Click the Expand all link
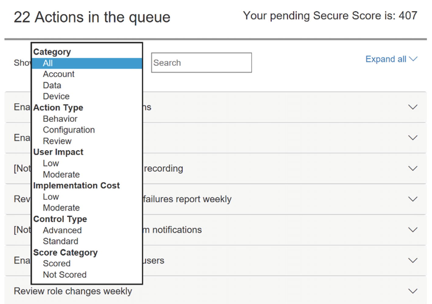432x304 pixels. 391,59
